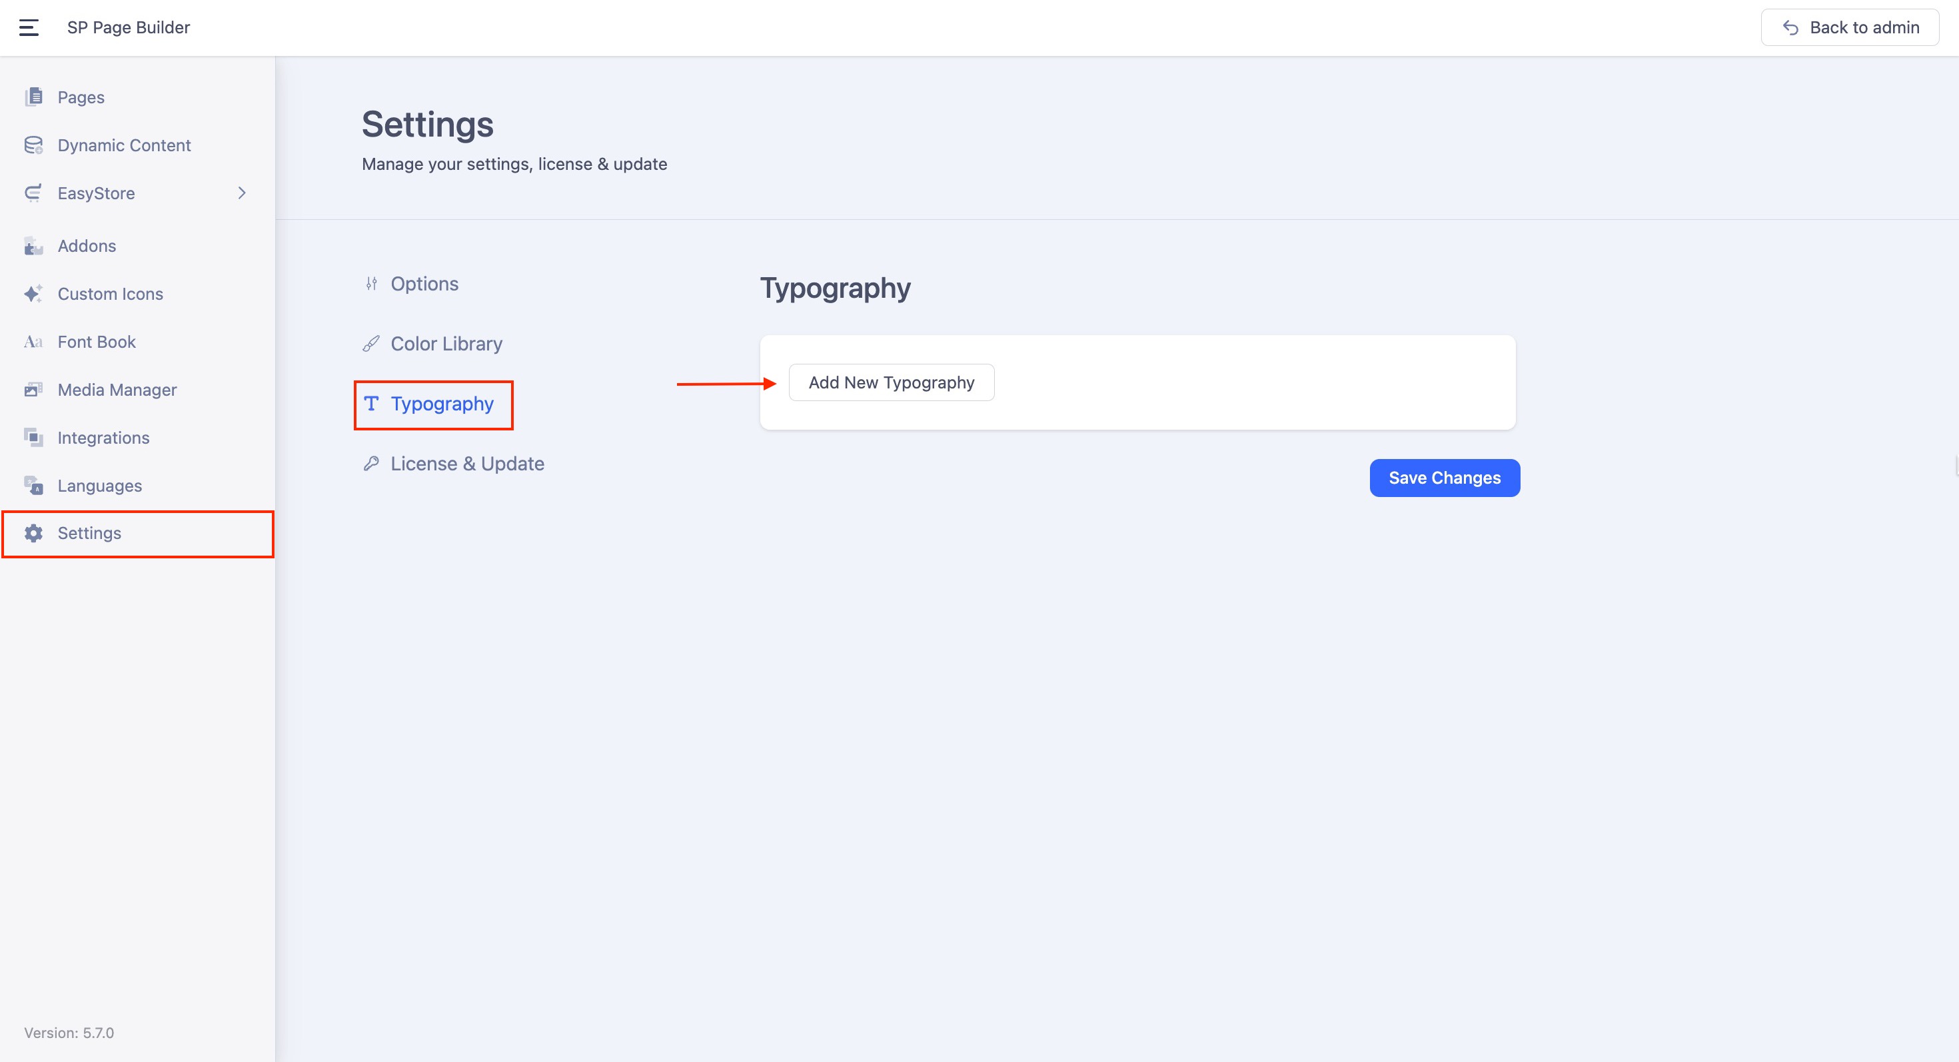Click the Font Book Aa icon
1959x1062 pixels.
(33, 342)
